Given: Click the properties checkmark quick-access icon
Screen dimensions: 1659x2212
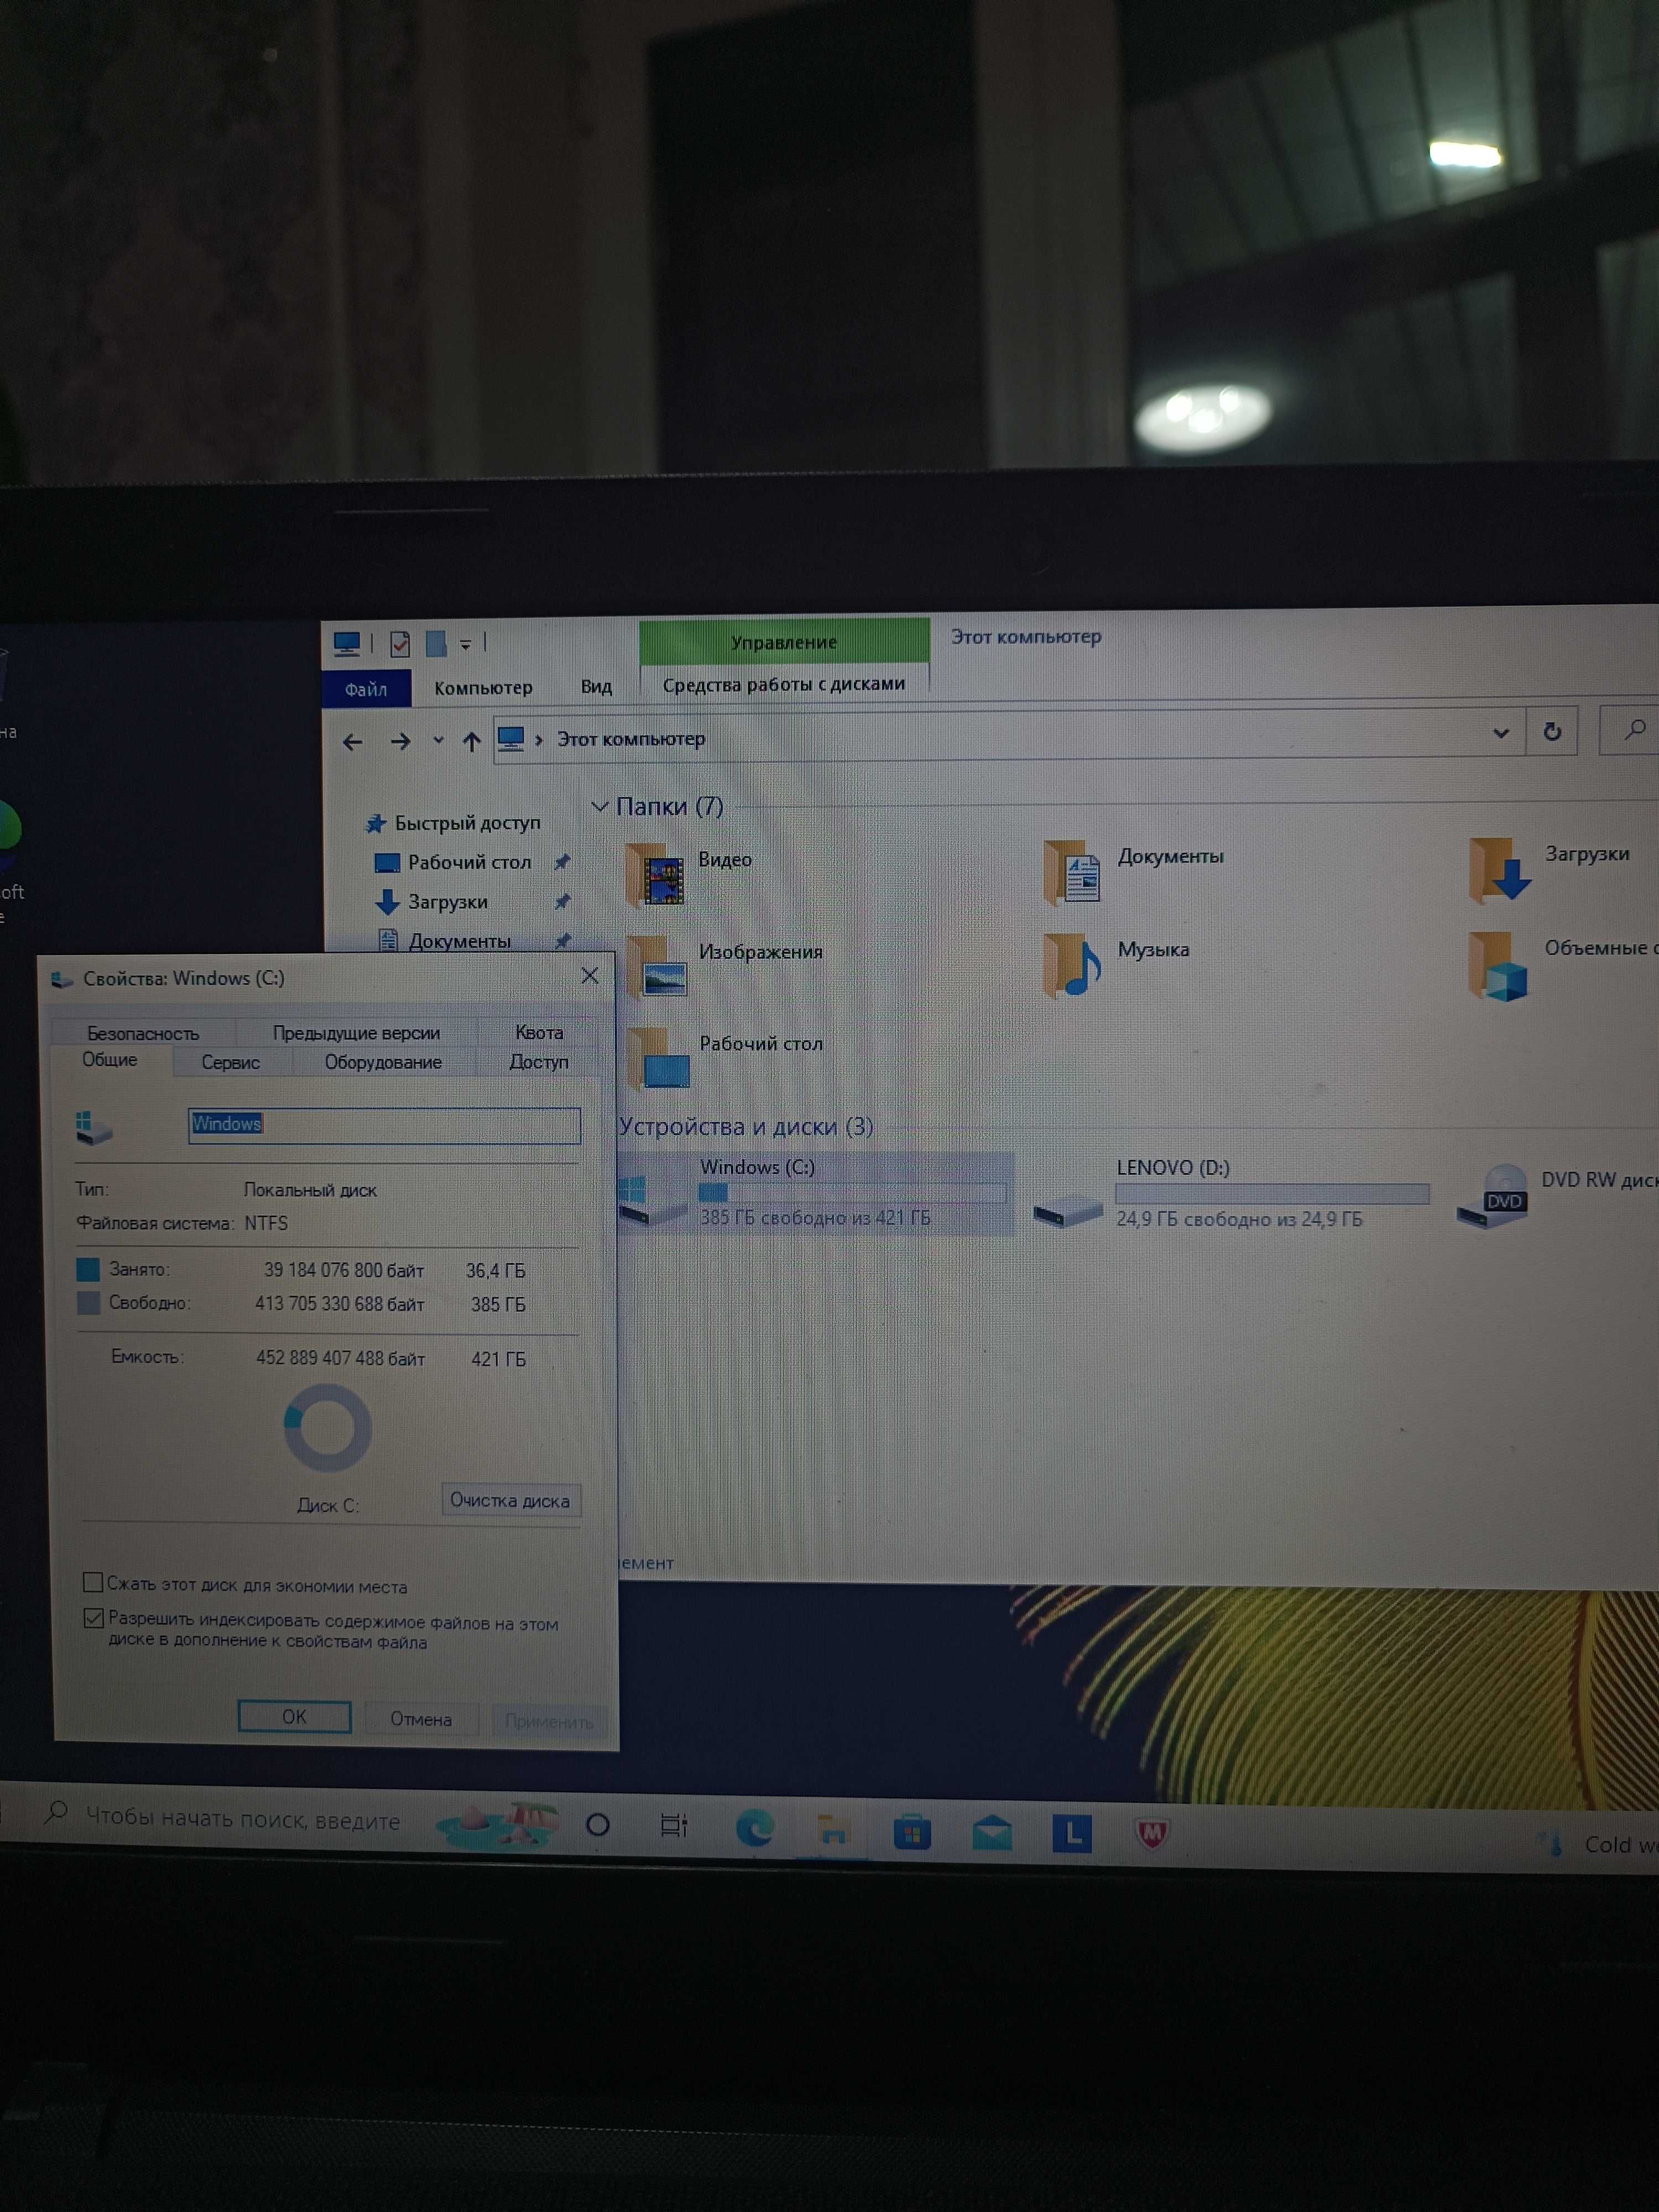Looking at the screenshot, I should (400, 643).
